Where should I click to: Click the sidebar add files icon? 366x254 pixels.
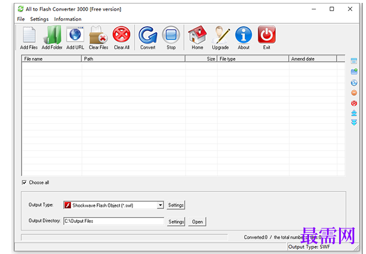tap(354, 61)
